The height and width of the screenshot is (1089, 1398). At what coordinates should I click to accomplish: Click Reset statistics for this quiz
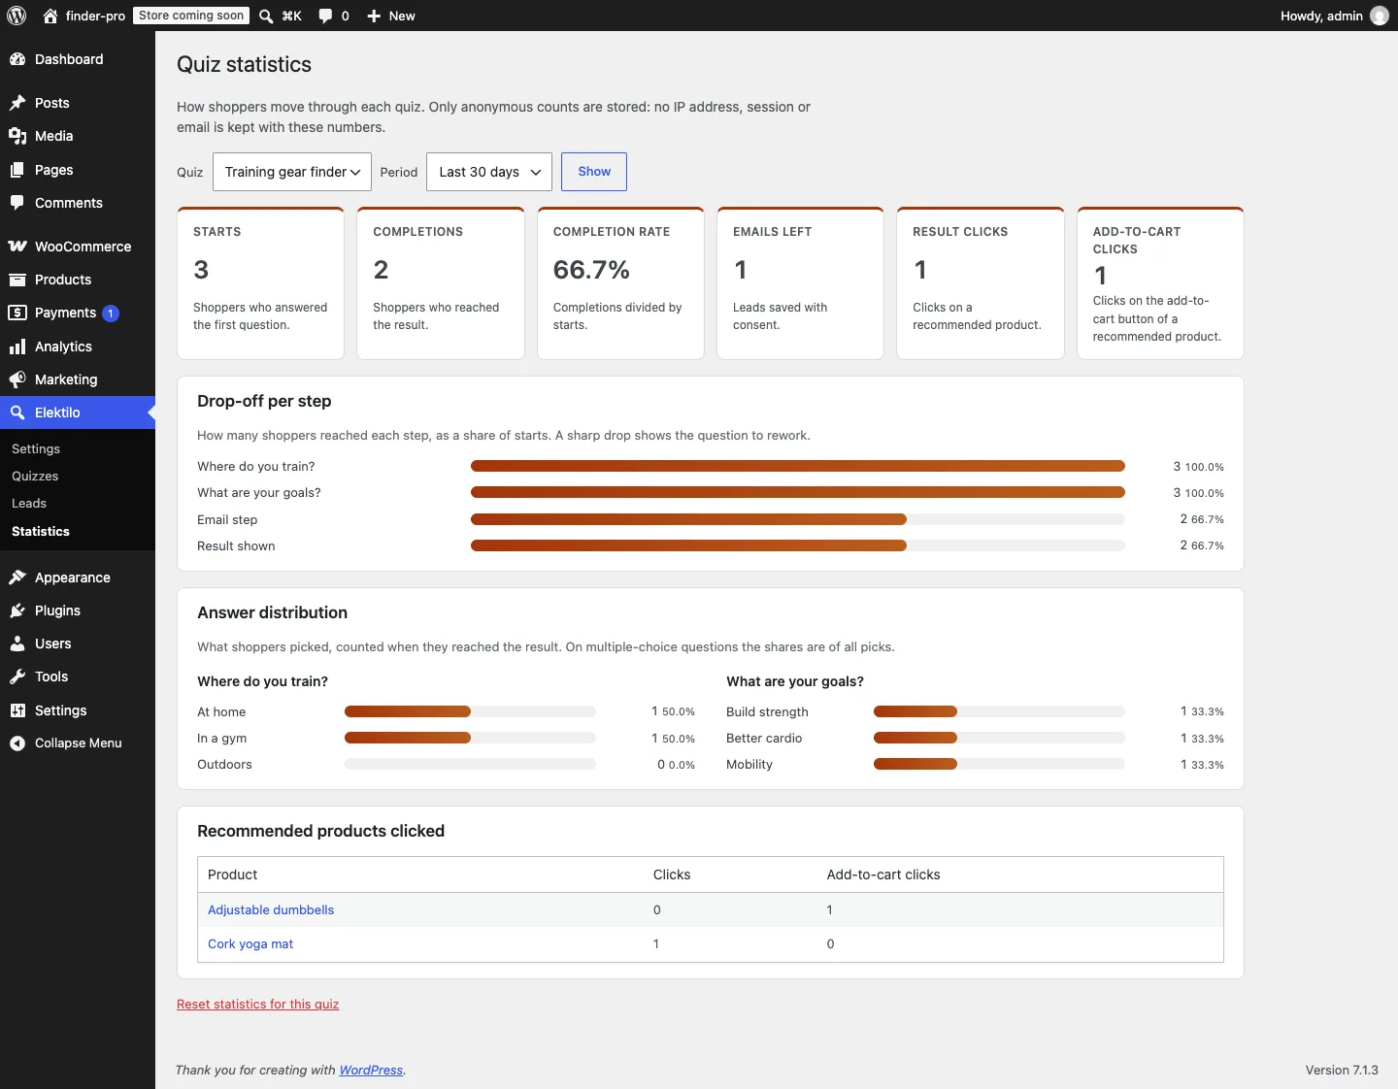pyautogui.click(x=258, y=1005)
